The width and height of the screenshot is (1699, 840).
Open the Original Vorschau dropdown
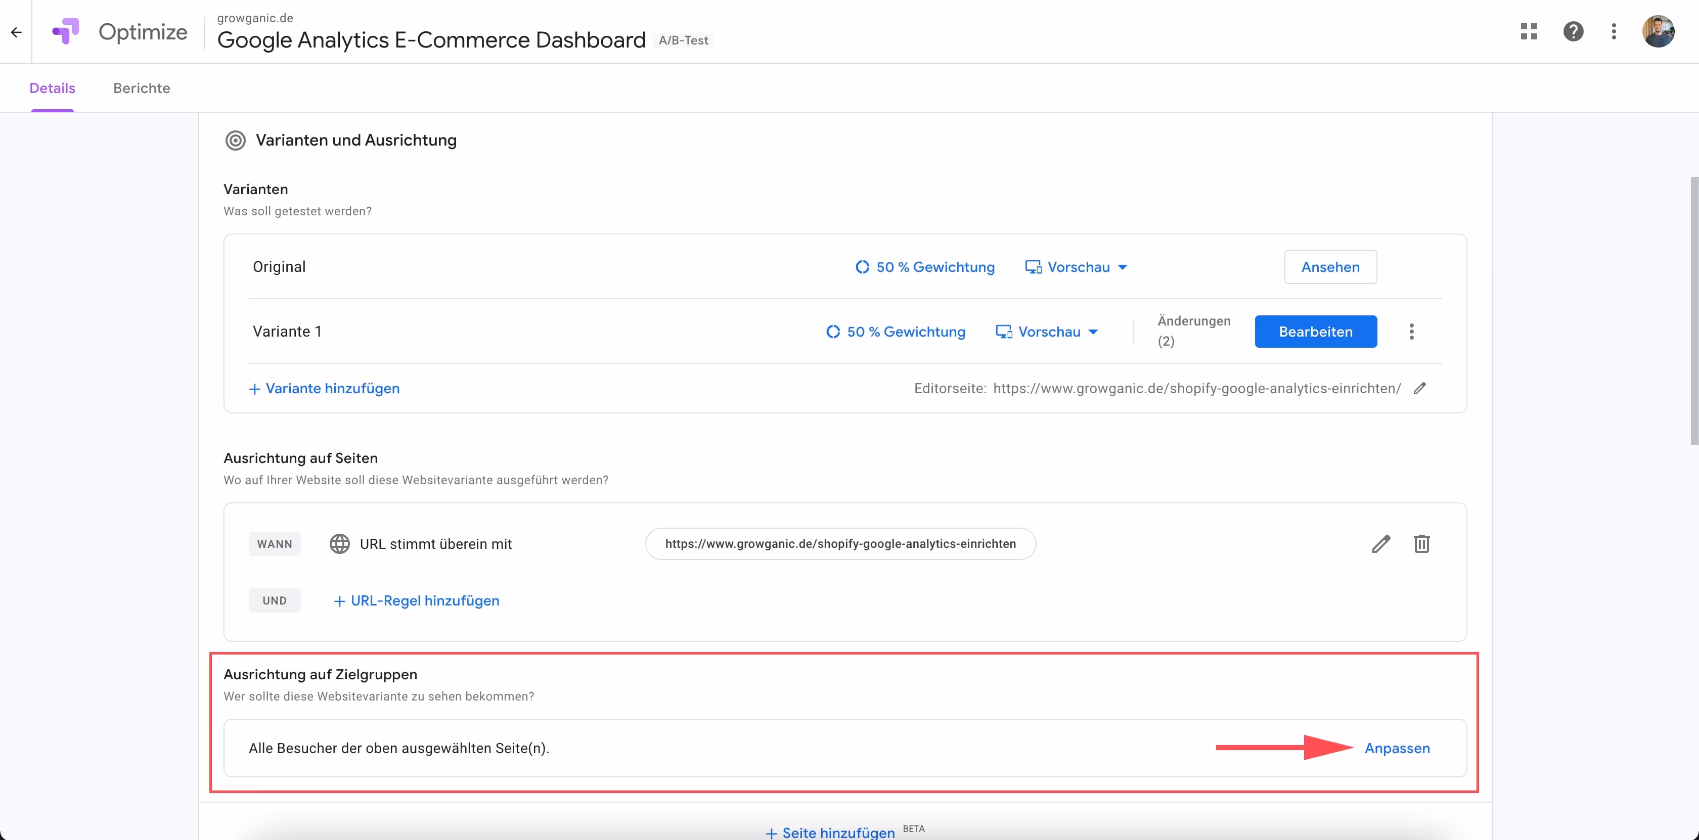[1077, 267]
